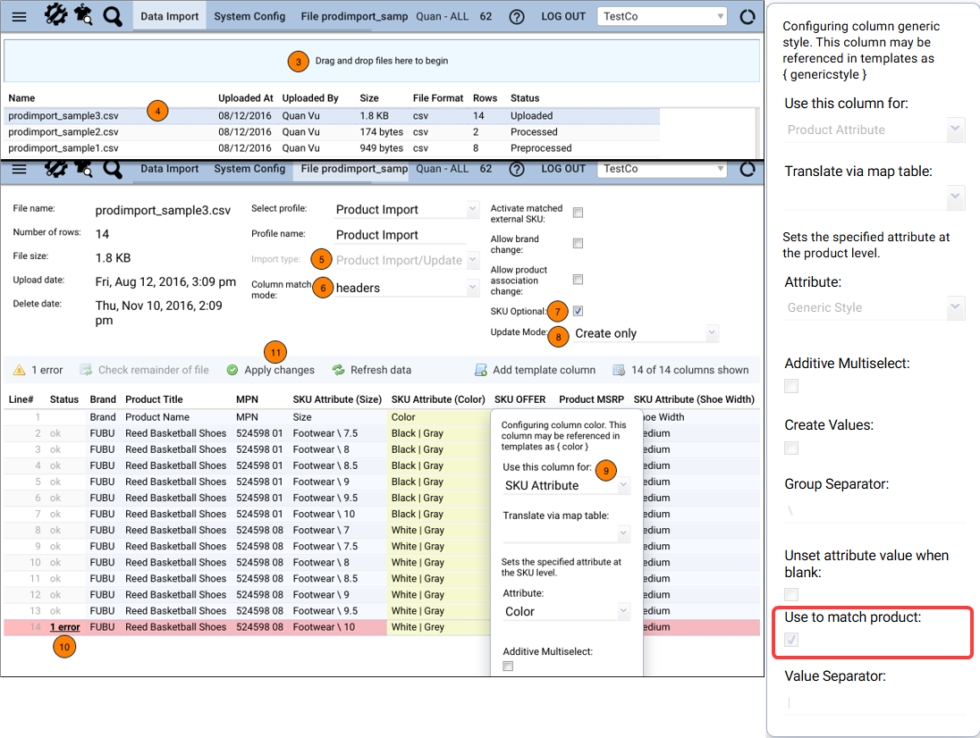Click the Check remainder of file icon
Viewport: 980px width, 738px height.
point(86,370)
